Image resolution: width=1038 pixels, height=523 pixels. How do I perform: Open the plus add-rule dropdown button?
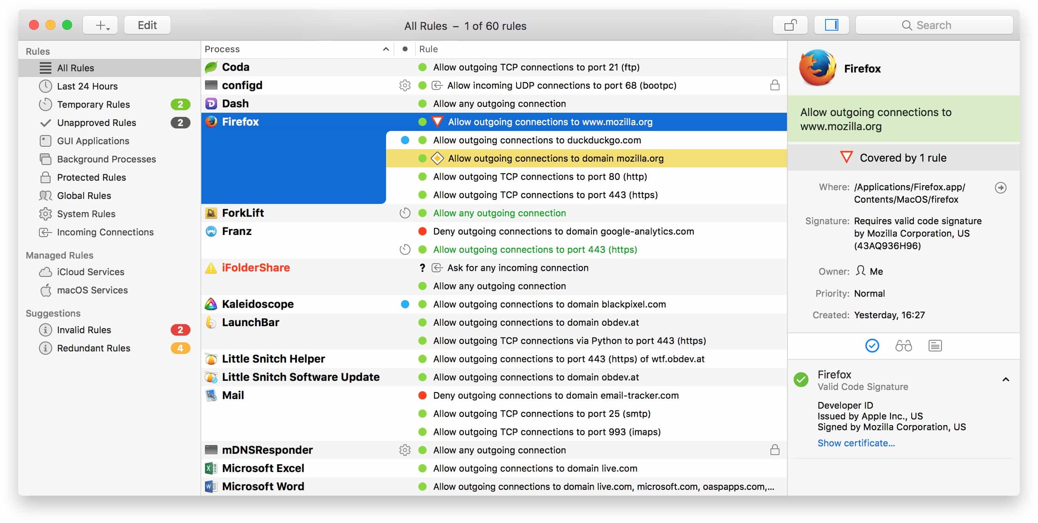(x=101, y=25)
